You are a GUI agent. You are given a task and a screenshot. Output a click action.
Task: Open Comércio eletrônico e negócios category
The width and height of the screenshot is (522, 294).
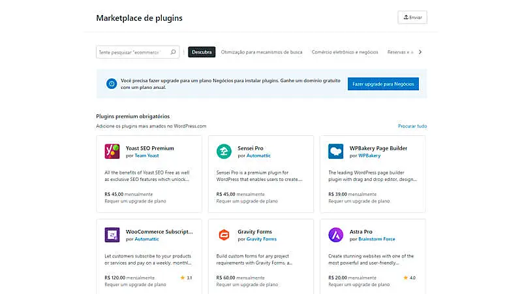345,52
